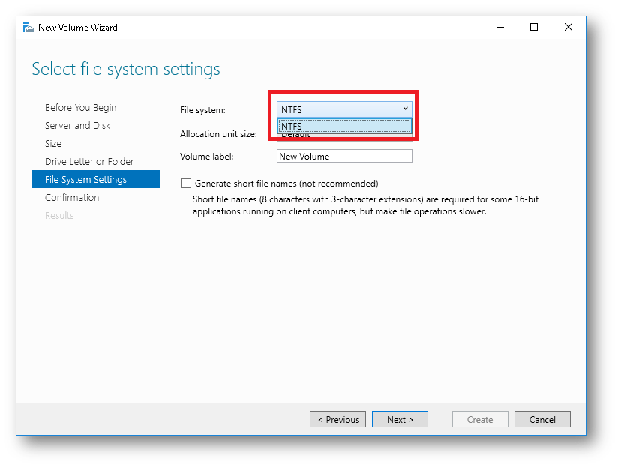The image size is (618, 467).
Task: Go to the Size step
Action: click(x=53, y=143)
